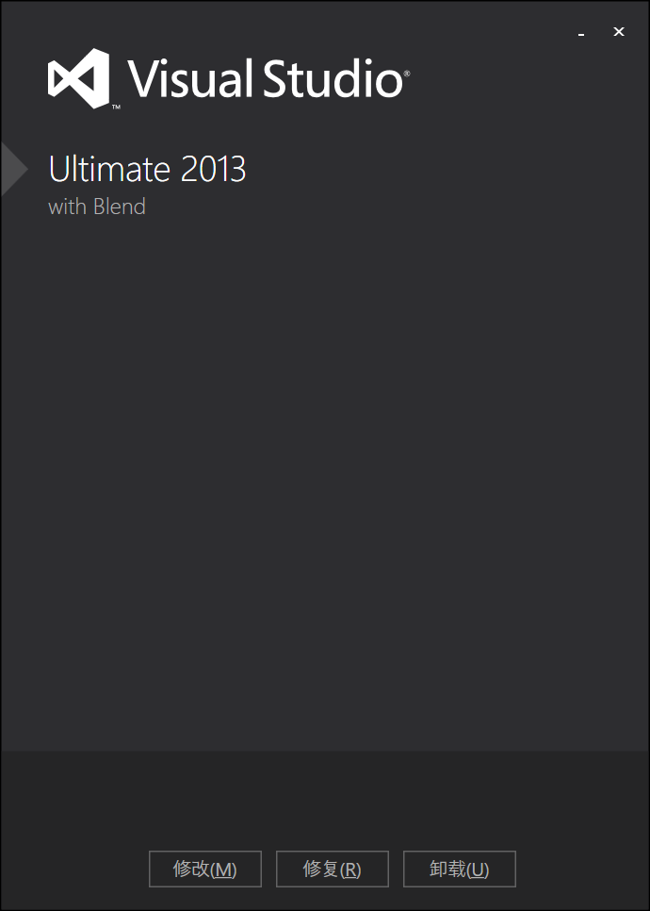The height and width of the screenshot is (911, 650).
Task: Click the Visual Studio infinity logo icon
Action: point(78,78)
